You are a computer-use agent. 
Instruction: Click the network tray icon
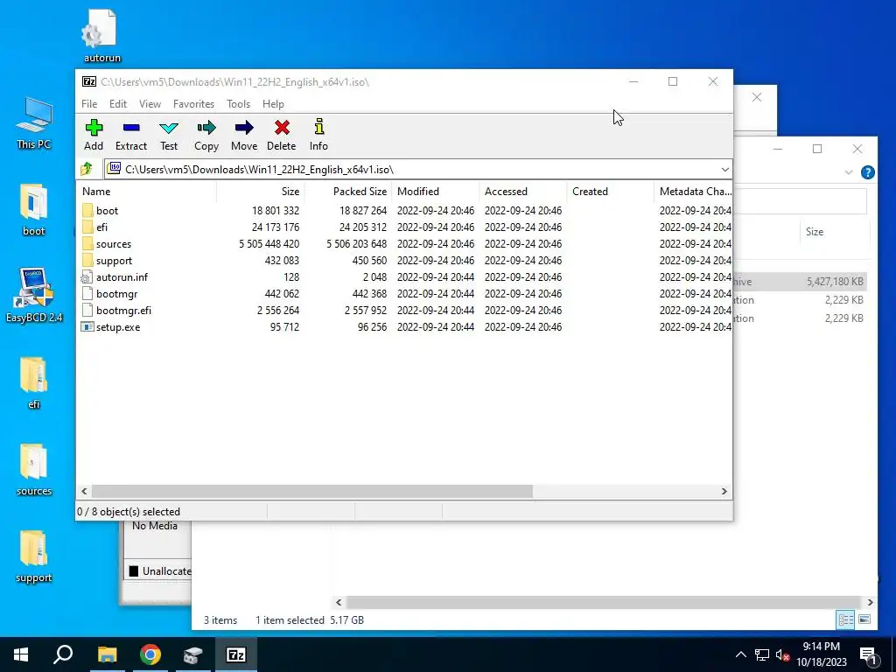click(x=762, y=654)
